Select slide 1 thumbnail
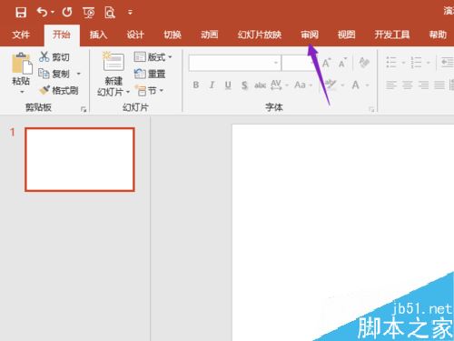Screen dimensions: 454x341 [80, 159]
